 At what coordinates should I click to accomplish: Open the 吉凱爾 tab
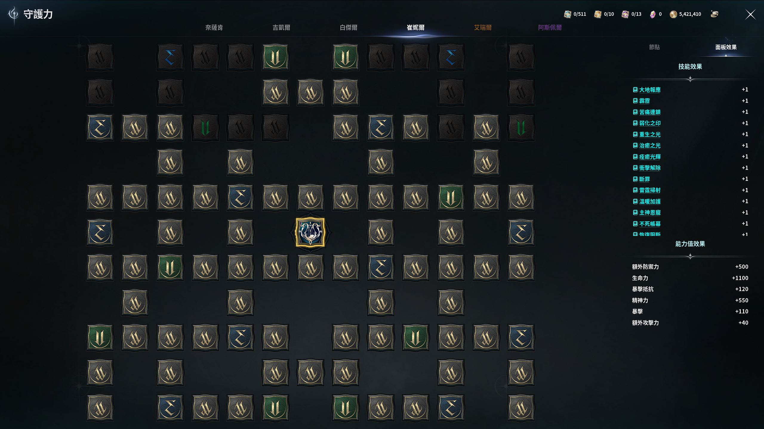point(281,28)
